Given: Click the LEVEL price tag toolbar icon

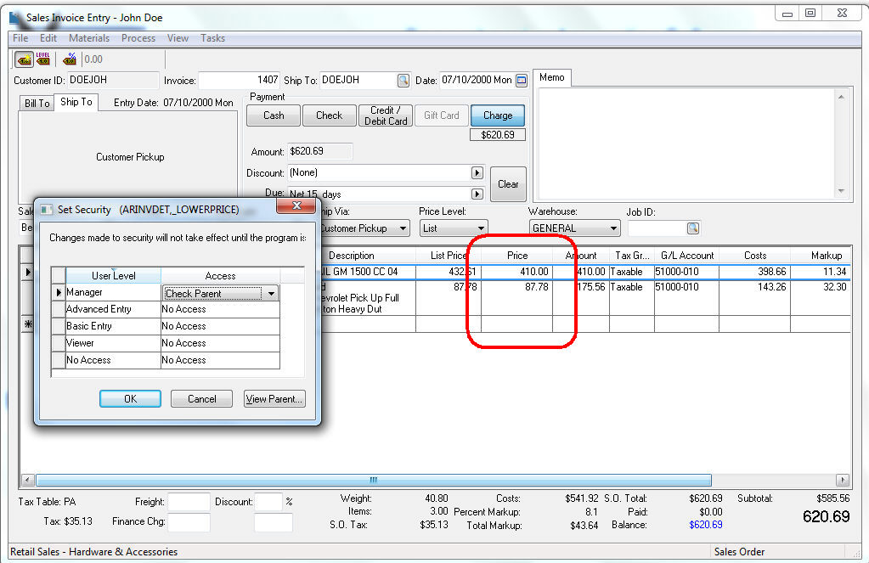Looking at the screenshot, I should [43, 59].
